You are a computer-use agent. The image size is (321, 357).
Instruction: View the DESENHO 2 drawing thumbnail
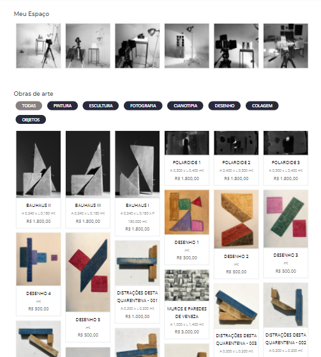236,219
